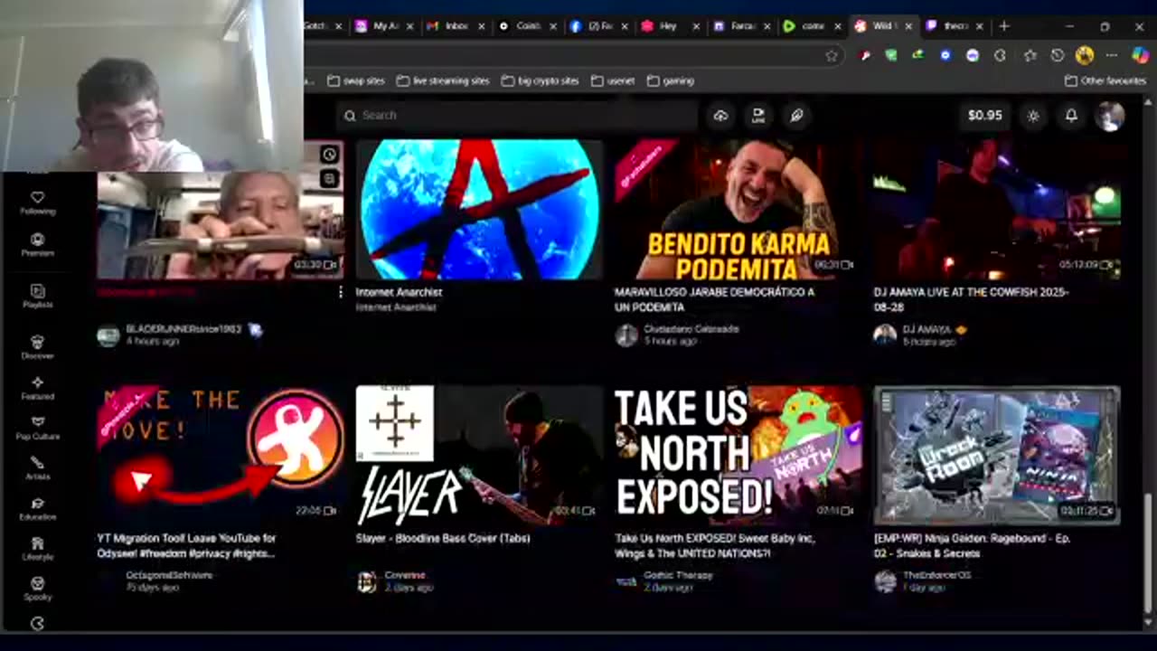Open the Take Us North Exposed thumbnail
Image resolution: width=1157 pixels, height=651 pixels.
pos(738,455)
